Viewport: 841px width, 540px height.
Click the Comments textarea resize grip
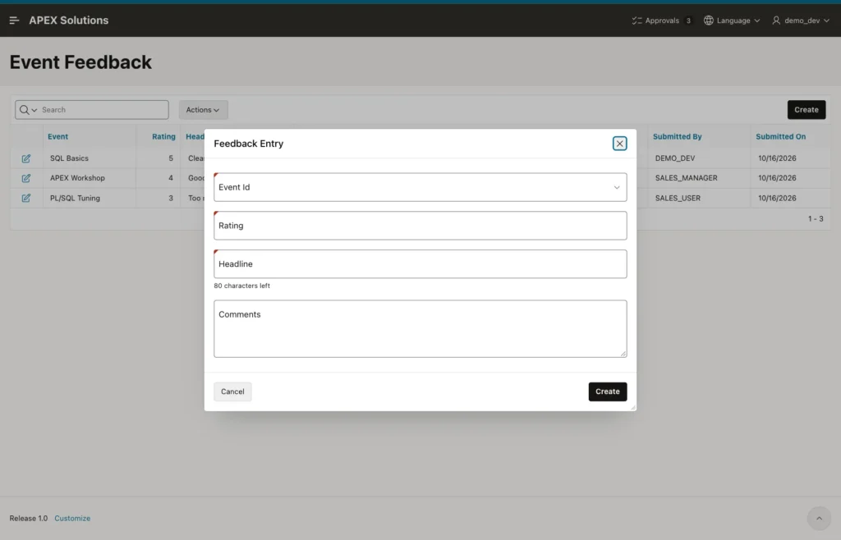[x=623, y=354]
